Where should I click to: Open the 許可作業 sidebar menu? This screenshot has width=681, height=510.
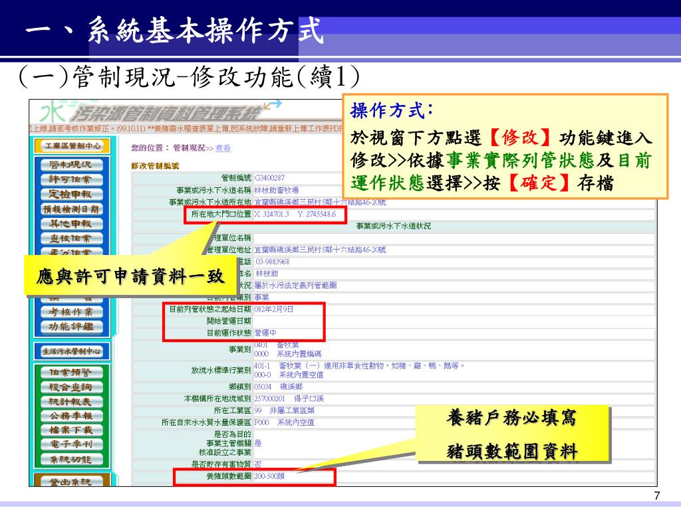click(72, 179)
